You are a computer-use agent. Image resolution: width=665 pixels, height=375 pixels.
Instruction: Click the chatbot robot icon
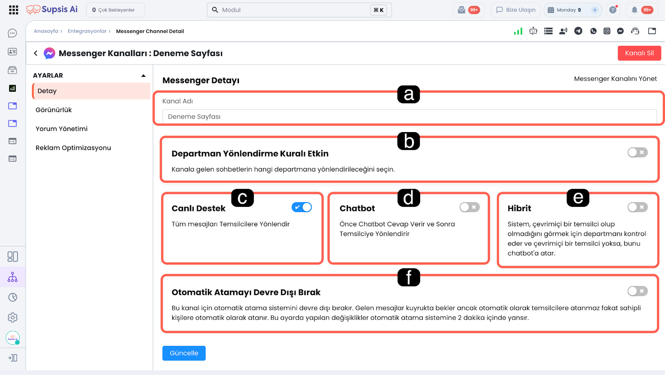pos(533,31)
